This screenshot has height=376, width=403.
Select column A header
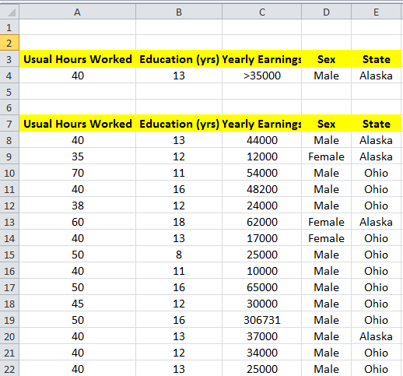point(77,12)
